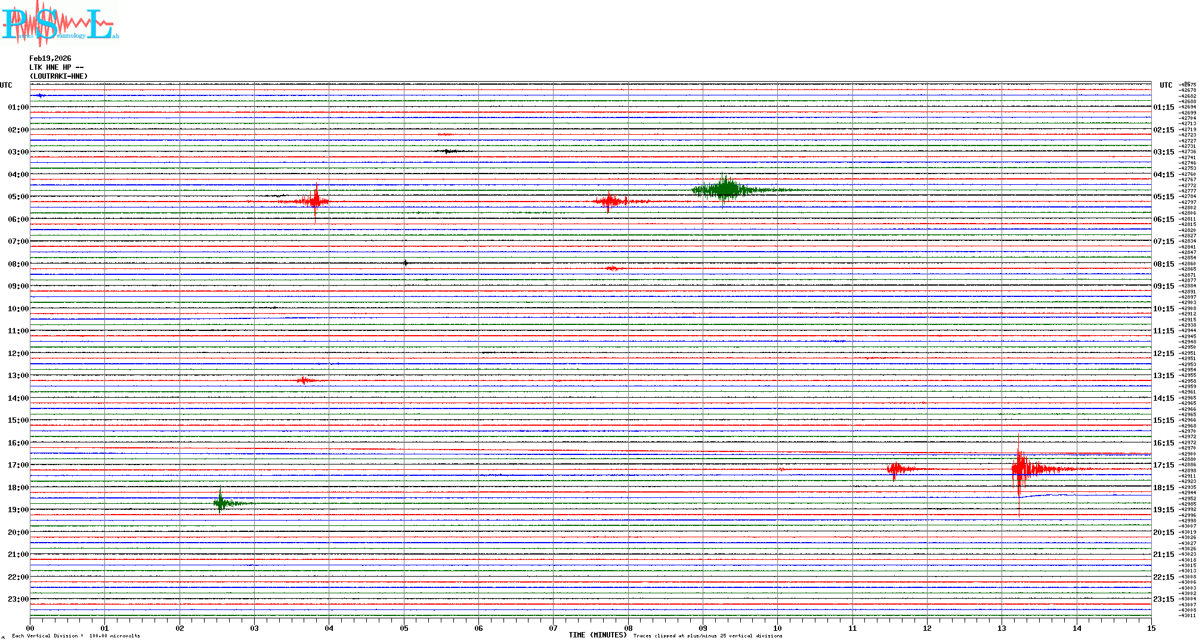1199x644 pixels.
Task: Click the 23:15 right time label
Action: tap(1163, 599)
